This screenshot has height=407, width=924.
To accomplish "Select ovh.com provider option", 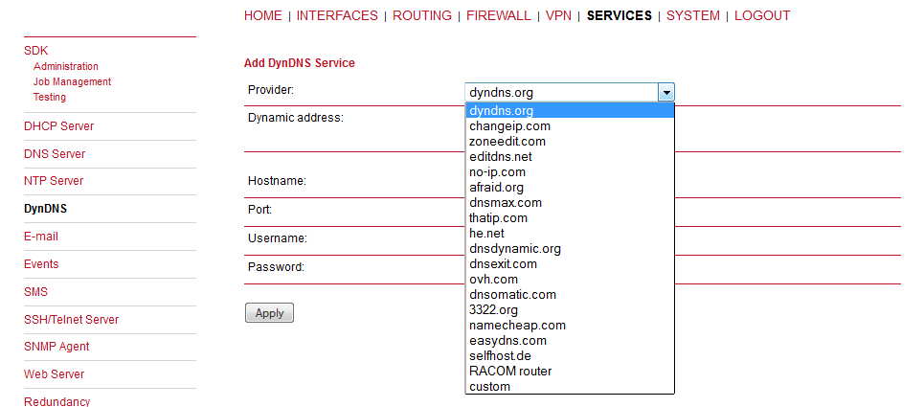I will (570, 280).
